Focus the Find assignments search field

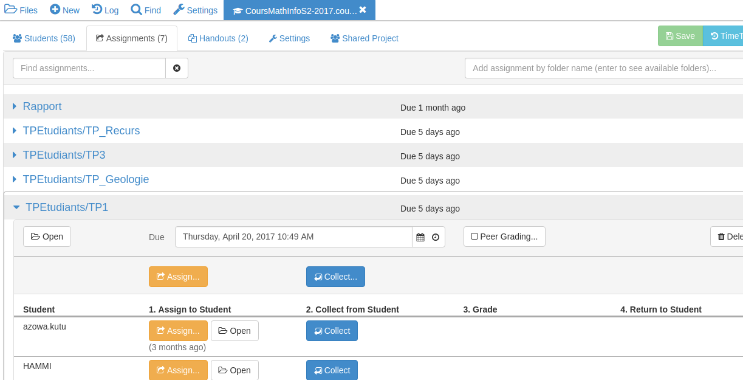(89, 68)
